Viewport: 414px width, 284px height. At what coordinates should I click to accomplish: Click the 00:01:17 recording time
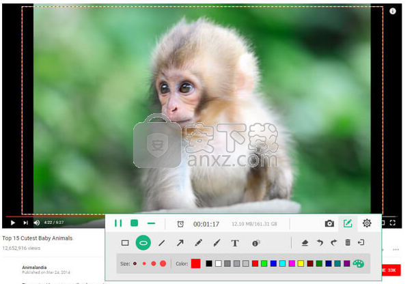tap(206, 224)
